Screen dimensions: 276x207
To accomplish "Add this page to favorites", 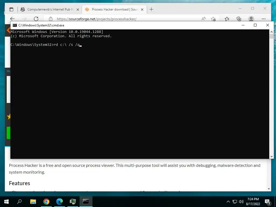I will 213,19.
